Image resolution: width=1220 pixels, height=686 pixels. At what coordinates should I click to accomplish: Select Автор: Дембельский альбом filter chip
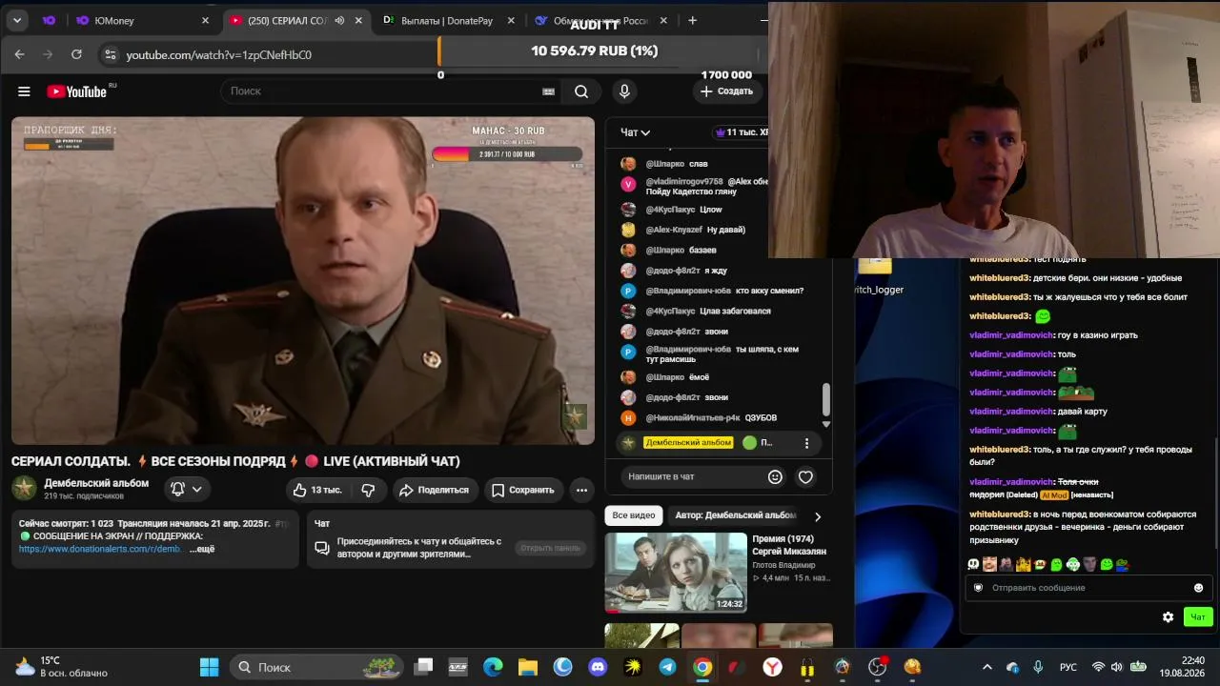click(735, 515)
